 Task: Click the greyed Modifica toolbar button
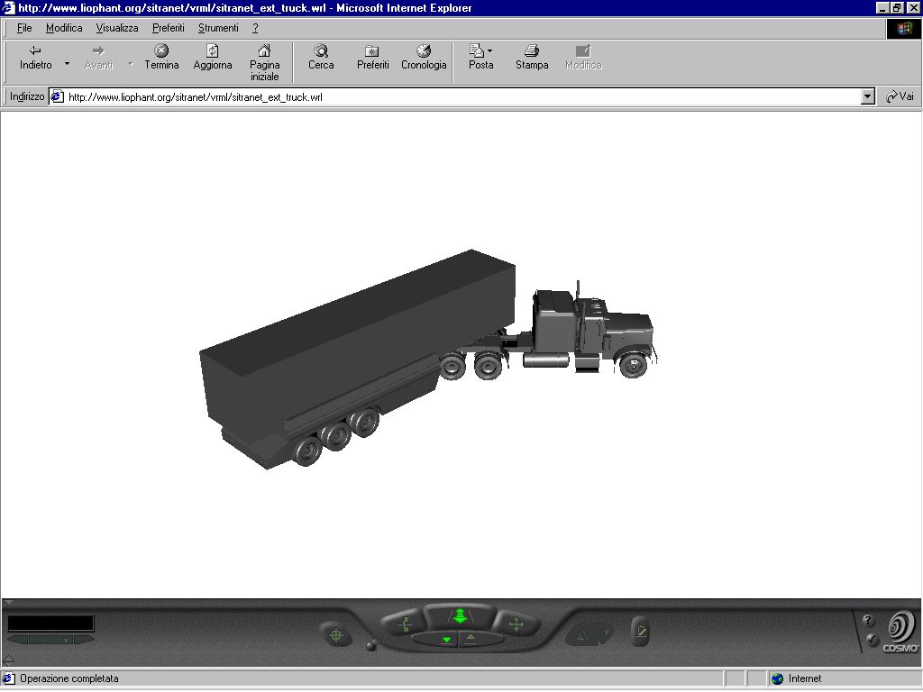[x=583, y=58]
